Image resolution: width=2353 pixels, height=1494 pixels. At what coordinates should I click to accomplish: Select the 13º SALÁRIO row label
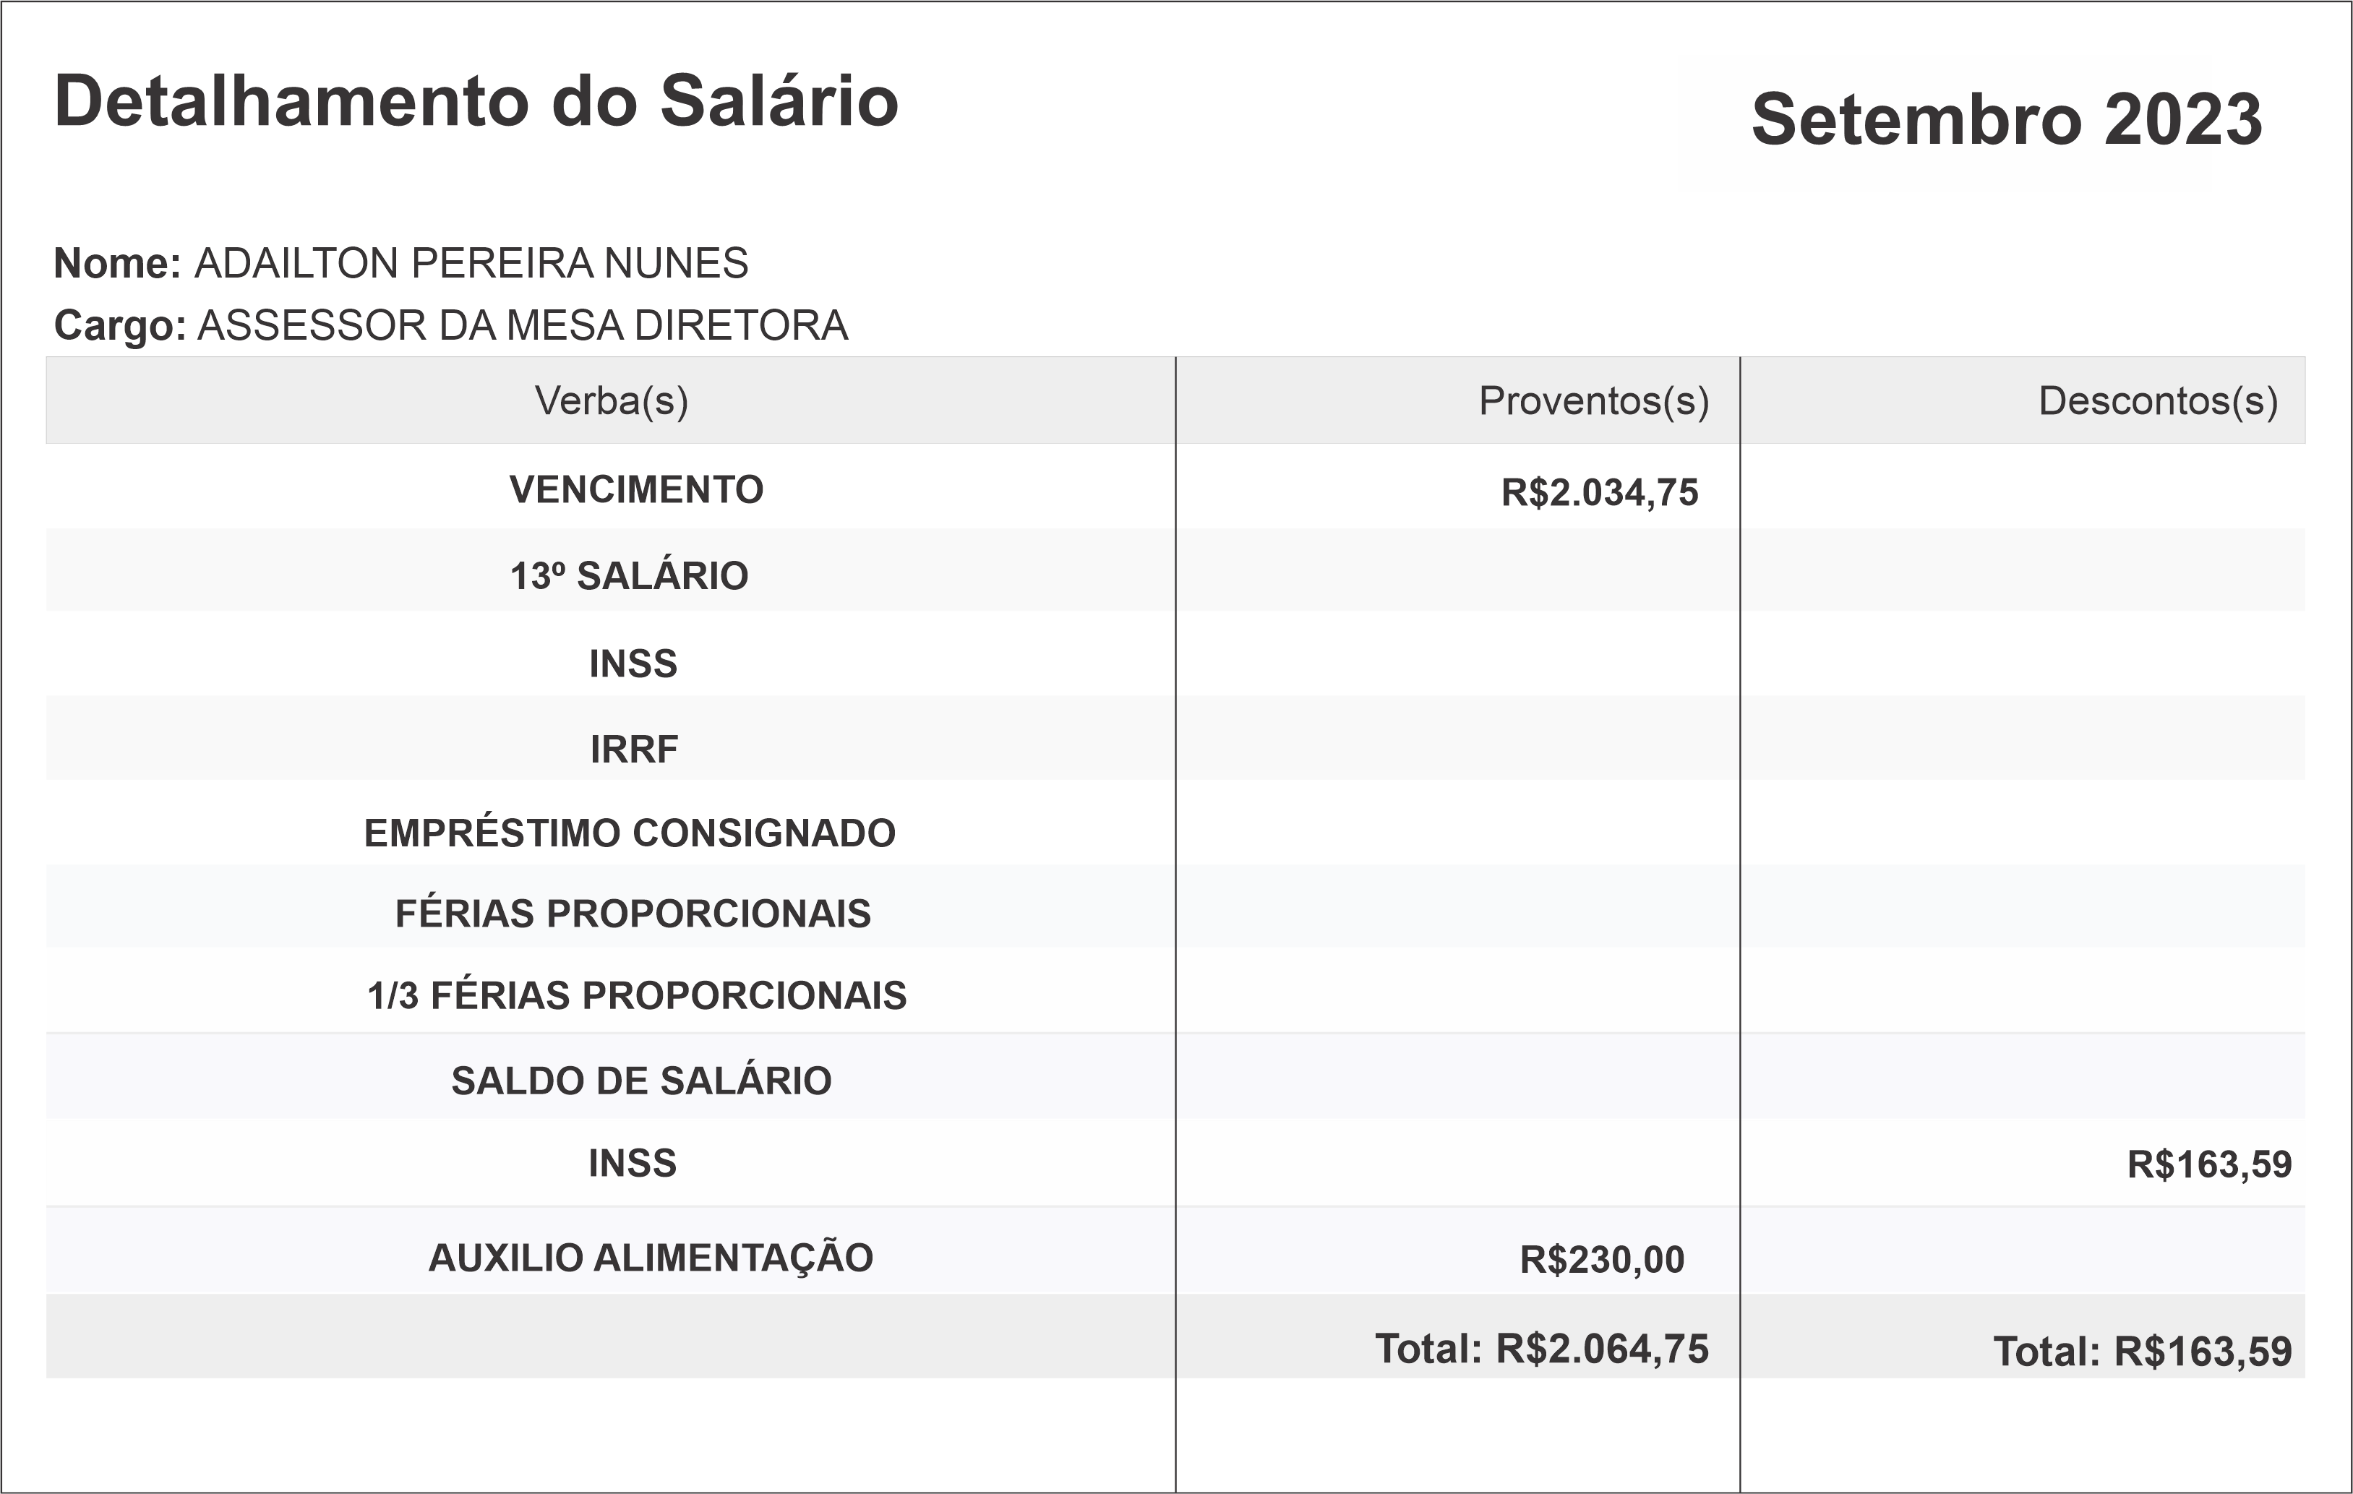click(x=630, y=577)
